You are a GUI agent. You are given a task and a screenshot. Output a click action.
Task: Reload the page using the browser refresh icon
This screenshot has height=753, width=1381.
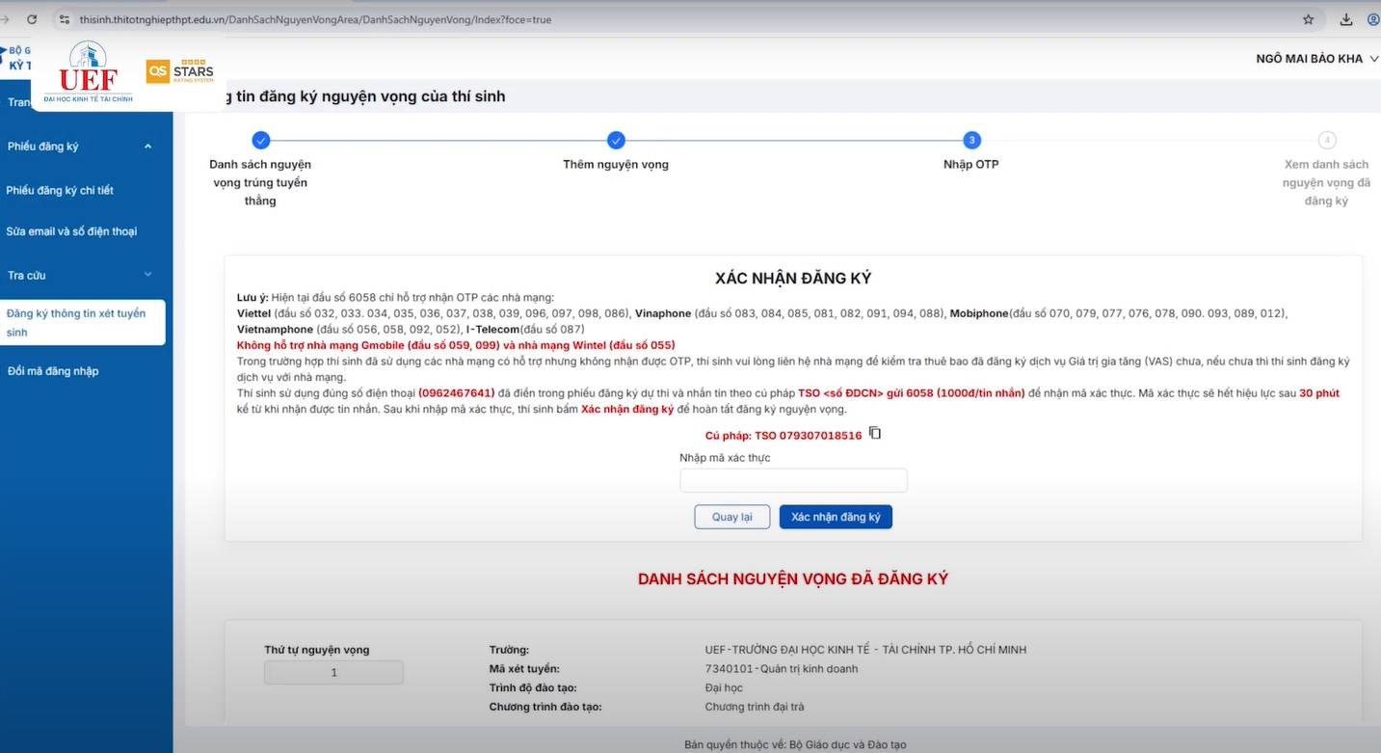[x=32, y=19]
